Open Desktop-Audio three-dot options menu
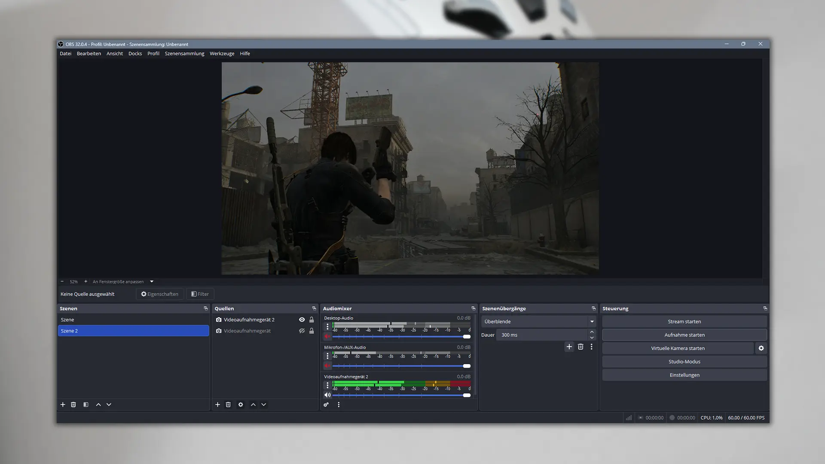825x464 pixels. click(x=327, y=327)
